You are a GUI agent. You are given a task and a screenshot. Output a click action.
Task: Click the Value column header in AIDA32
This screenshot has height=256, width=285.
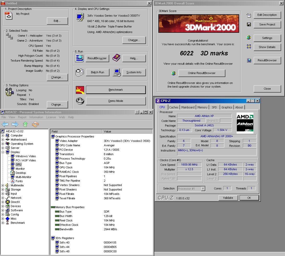pos(127,132)
